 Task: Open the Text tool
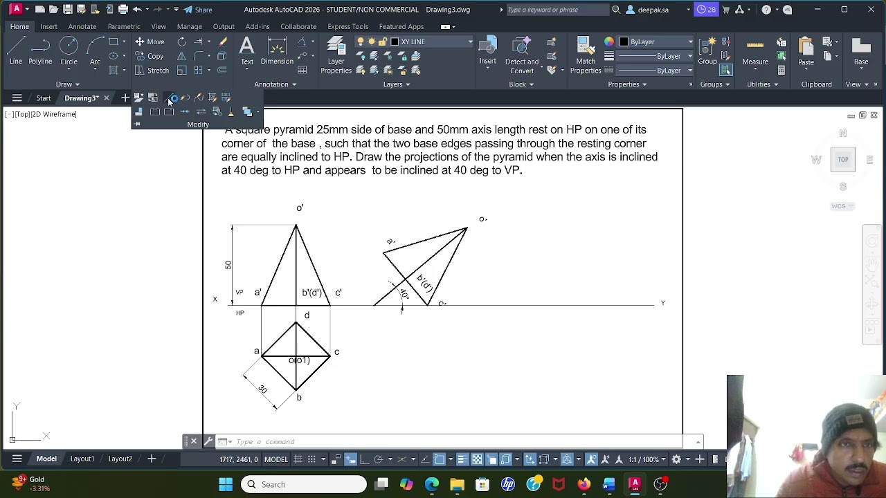click(x=246, y=51)
